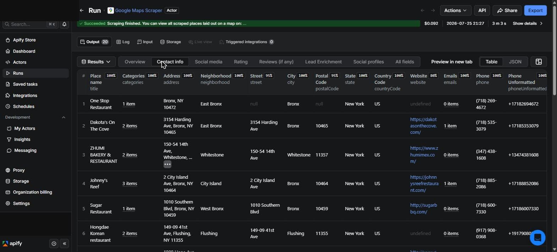The width and height of the screenshot is (557, 252).
Task: Open Proxy in the sidebar
Action: [19, 170]
